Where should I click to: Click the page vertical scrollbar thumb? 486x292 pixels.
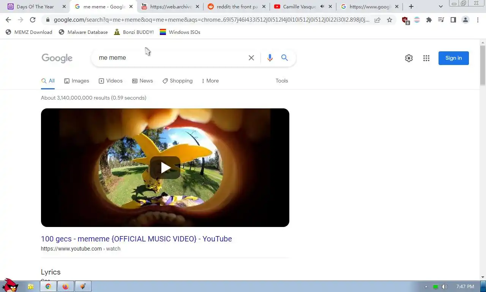[x=483, y=65]
